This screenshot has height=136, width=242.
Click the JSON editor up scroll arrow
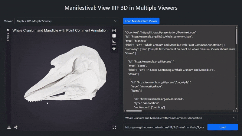point(236,27)
